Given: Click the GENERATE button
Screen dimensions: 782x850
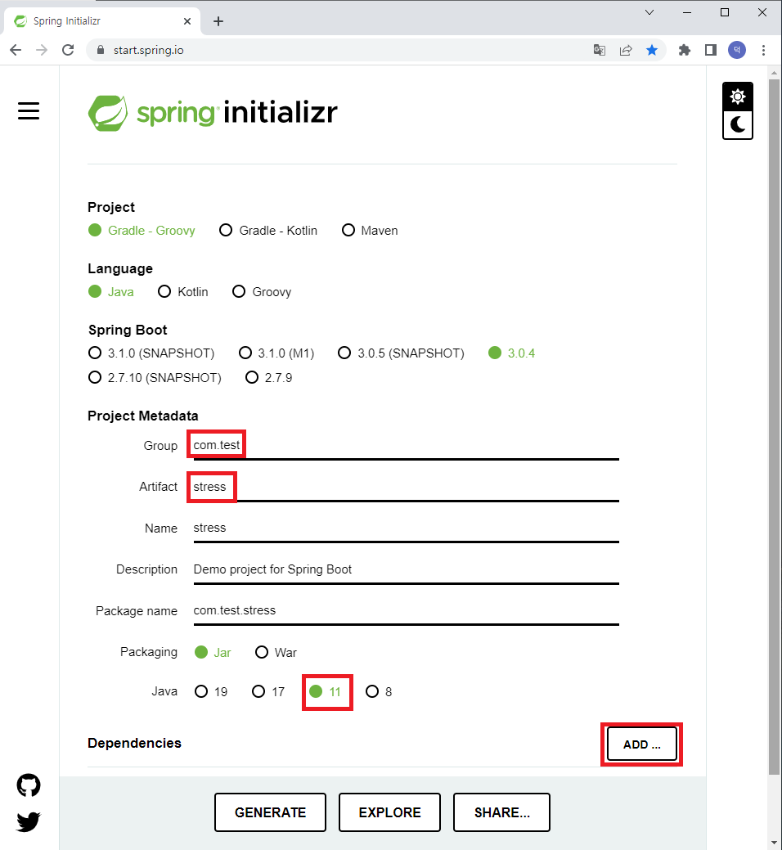Looking at the screenshot, I should point(270,812).
